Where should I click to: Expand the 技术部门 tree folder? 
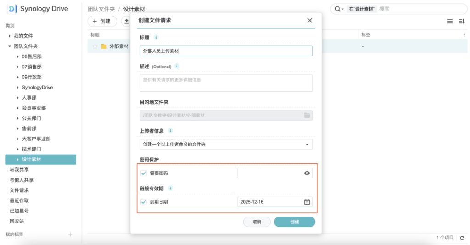click(x=17, y=149)
